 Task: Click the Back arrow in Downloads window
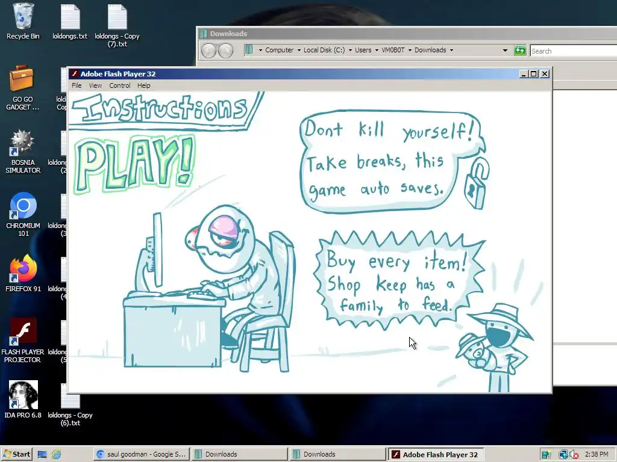click(x=208, y=51)
